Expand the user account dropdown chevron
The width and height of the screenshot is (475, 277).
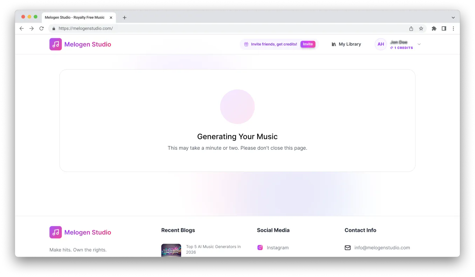pos(419,44)
